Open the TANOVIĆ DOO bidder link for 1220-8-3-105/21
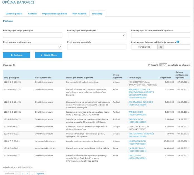 137,112
